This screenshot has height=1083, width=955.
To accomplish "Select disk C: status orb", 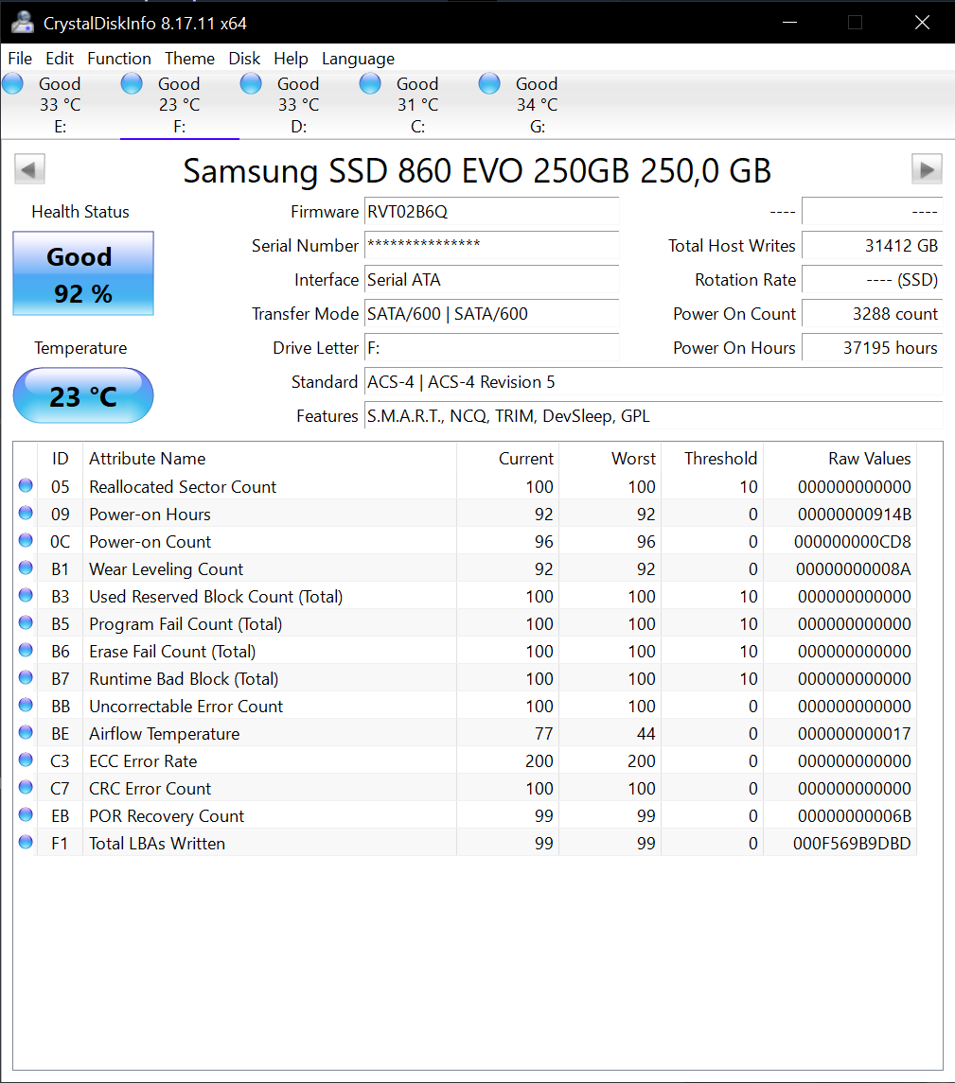I will pyautogui.click(x=370, y=83).
